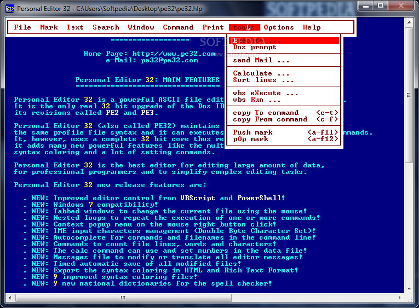Open the Print menu
Screen dimensions: 419x308
(x=213, y=27)
